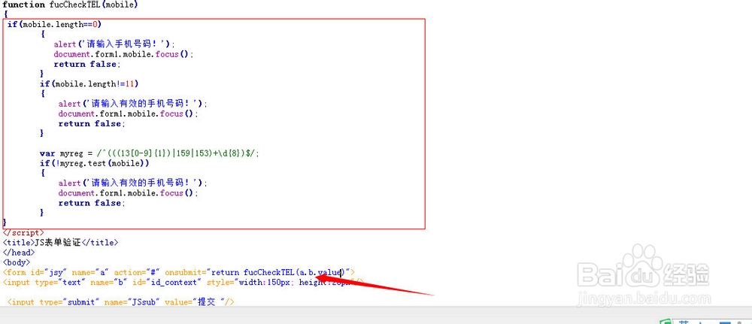This screenshot has width=752, height=324.
Task: Click the type="submit" attribute text
Action: (x=69, y=302)
